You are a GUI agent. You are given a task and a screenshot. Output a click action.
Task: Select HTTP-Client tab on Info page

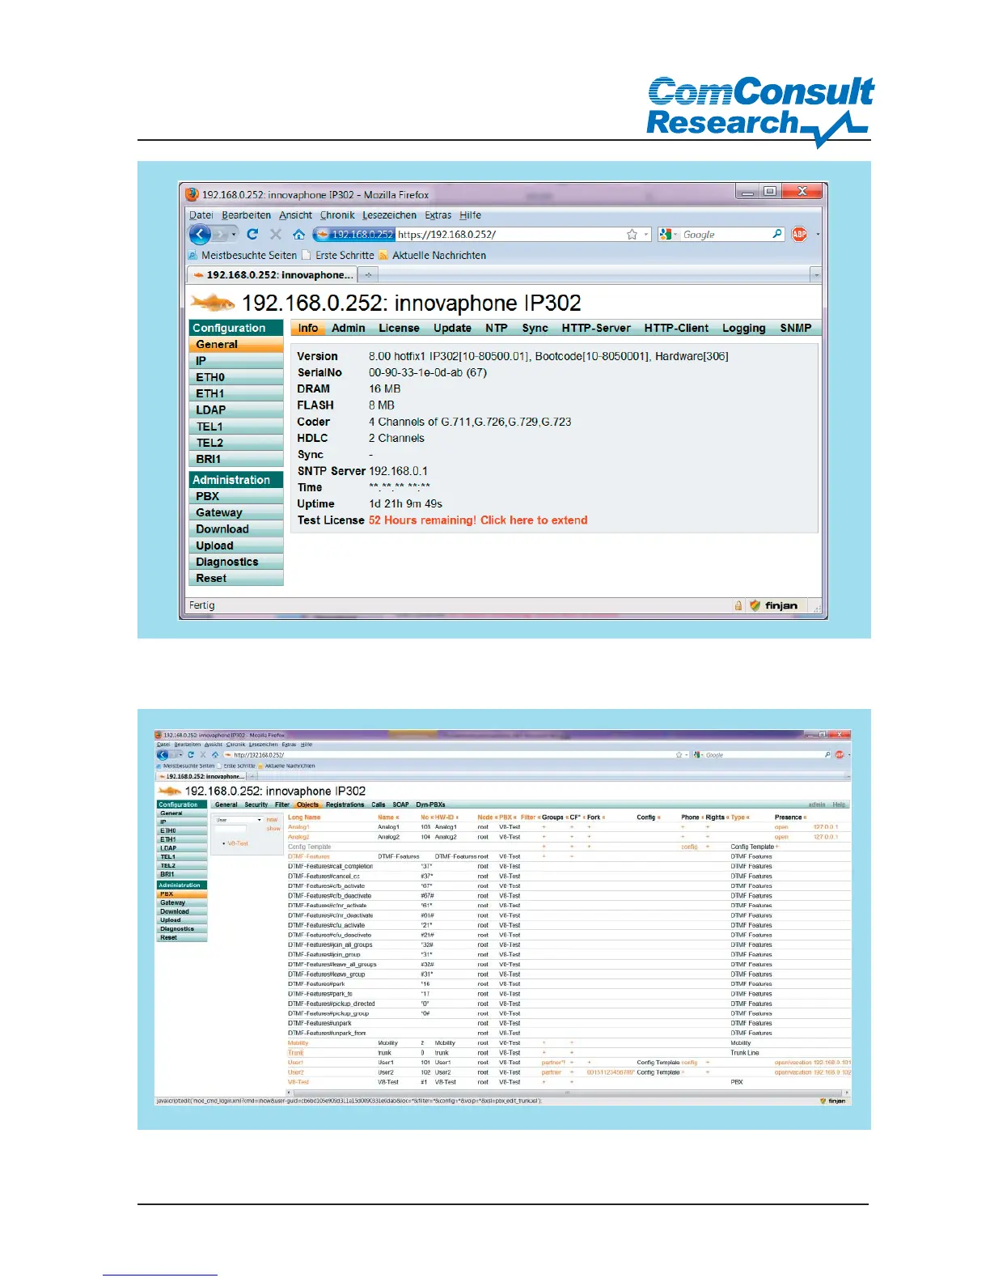click(676, 328)
